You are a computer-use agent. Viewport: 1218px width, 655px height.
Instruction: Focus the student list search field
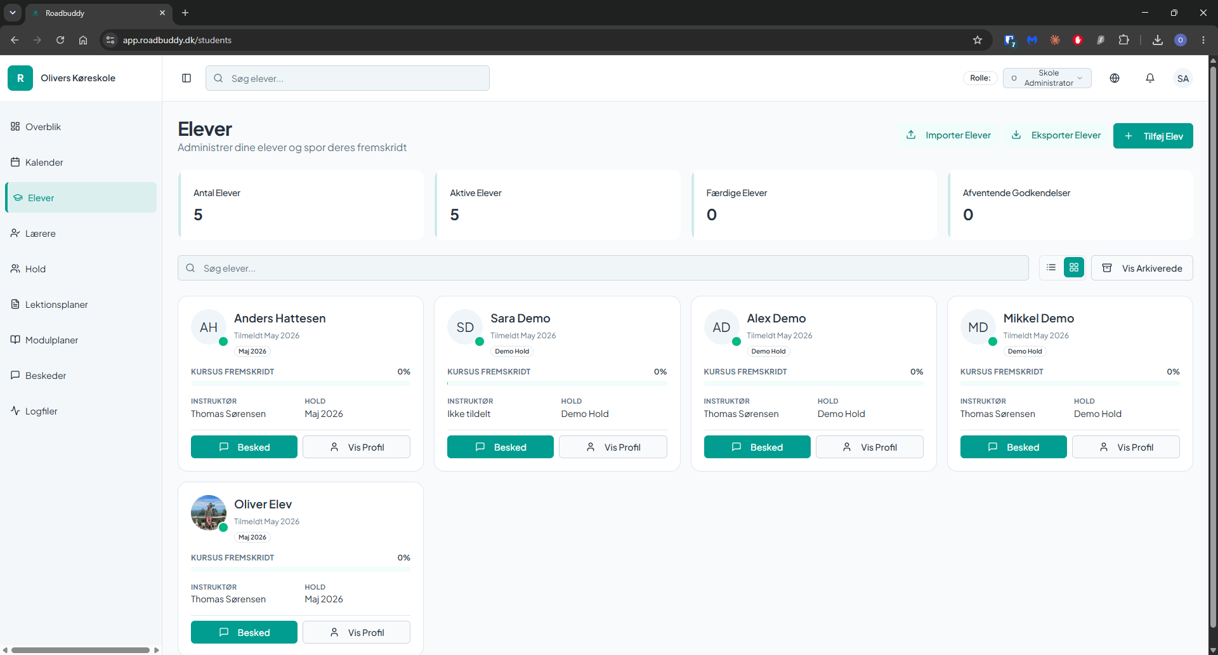point(603,268)
